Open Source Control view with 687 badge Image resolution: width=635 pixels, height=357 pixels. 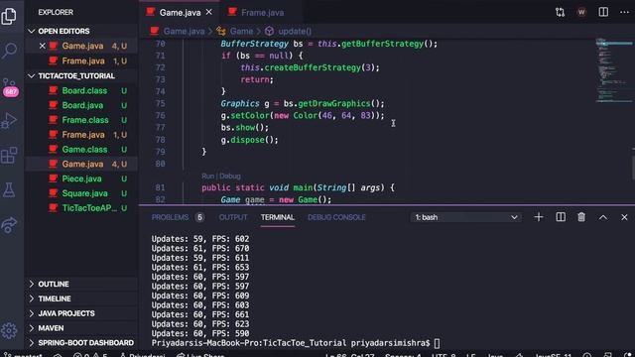click(x=10, y=86)
